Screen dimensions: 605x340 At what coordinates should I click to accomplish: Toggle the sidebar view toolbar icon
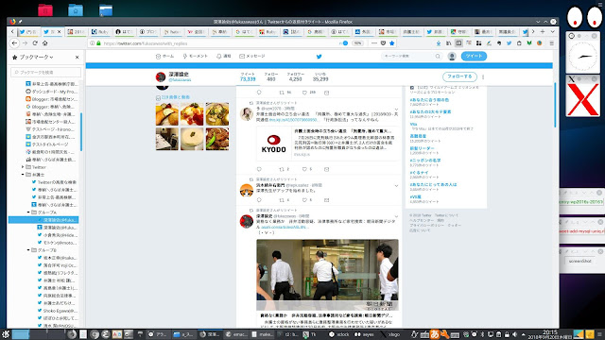pos(458,43)
